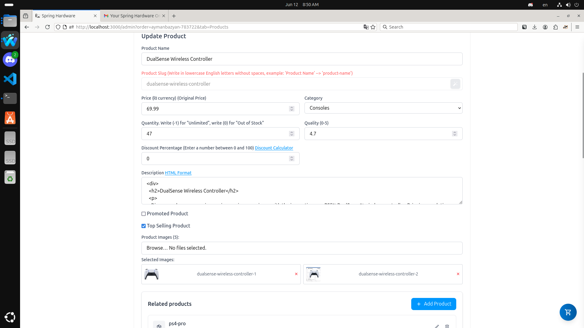
Task: Open Ubuntu App Center in the dock
Action: click(x=10, y=118)
